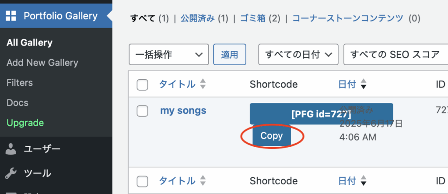Open the すべての SEO スコア filter dropdown

pyautogui.click(x=395, y=54)
